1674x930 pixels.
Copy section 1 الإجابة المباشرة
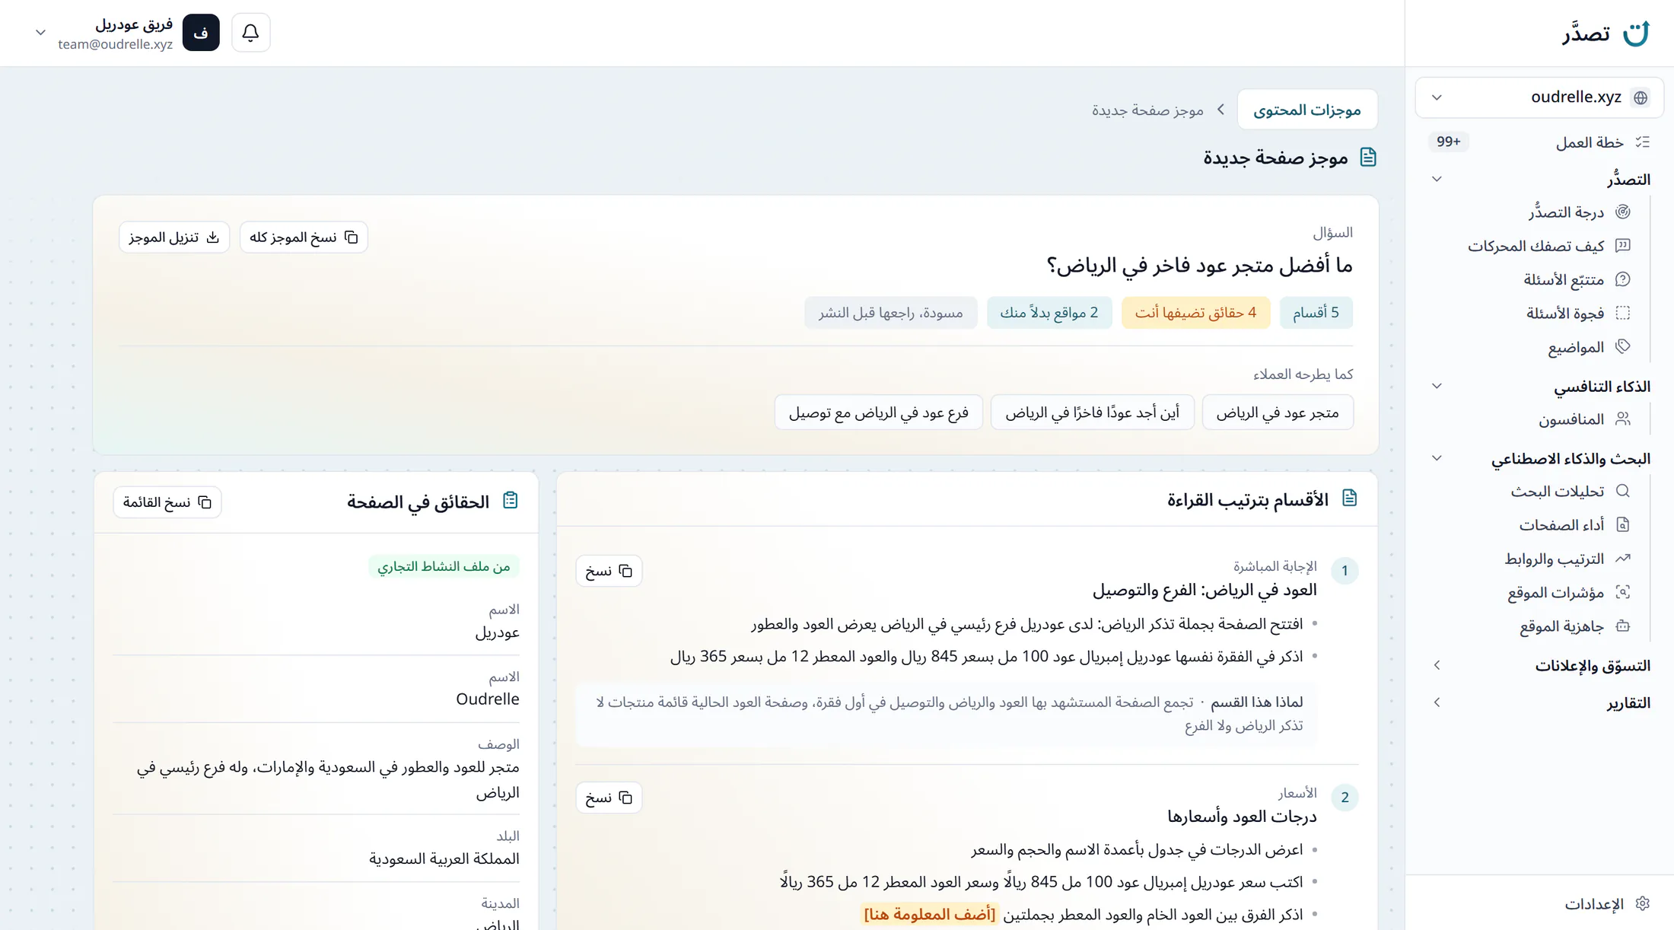click(609, 571)
